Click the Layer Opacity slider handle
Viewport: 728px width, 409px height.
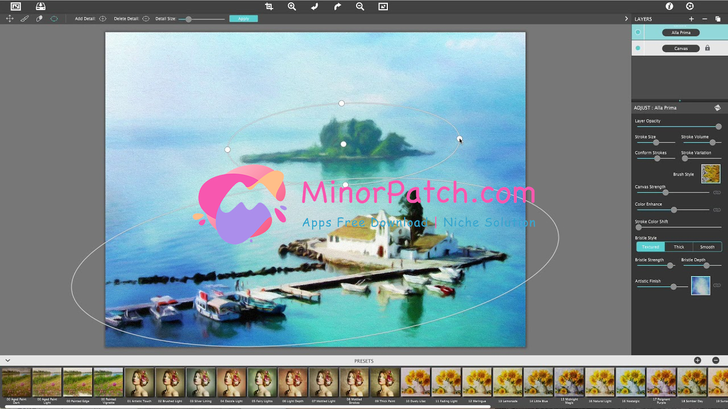tap(718, 127)
